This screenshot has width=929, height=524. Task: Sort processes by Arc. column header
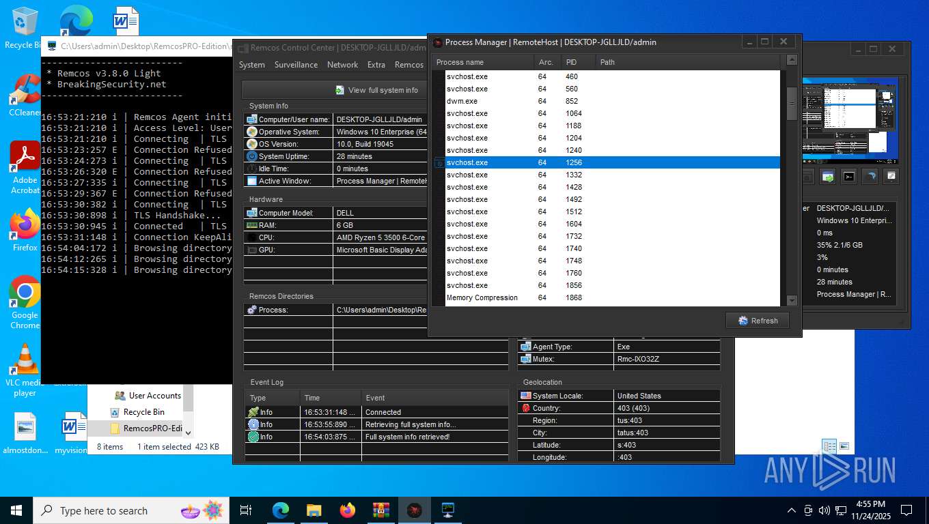[548, 62]
